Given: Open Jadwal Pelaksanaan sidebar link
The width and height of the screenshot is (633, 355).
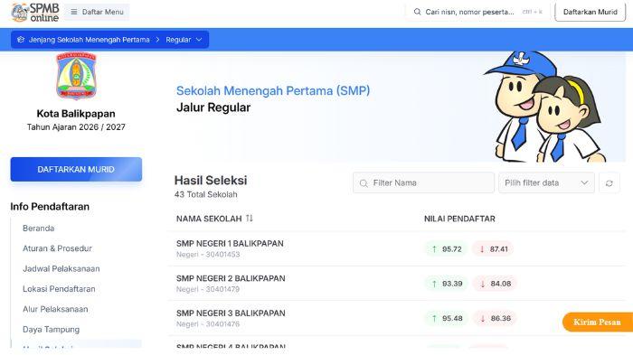Looking at the screenshot, I should [x=61, y=268].
